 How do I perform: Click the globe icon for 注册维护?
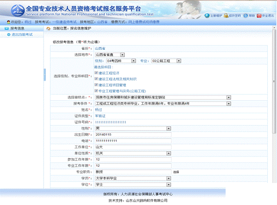click(207, 16)
